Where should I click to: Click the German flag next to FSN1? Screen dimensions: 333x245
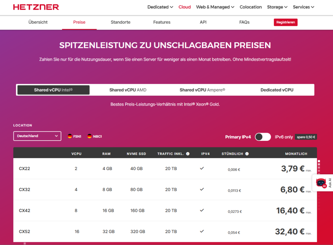click(x=70, y=136)
